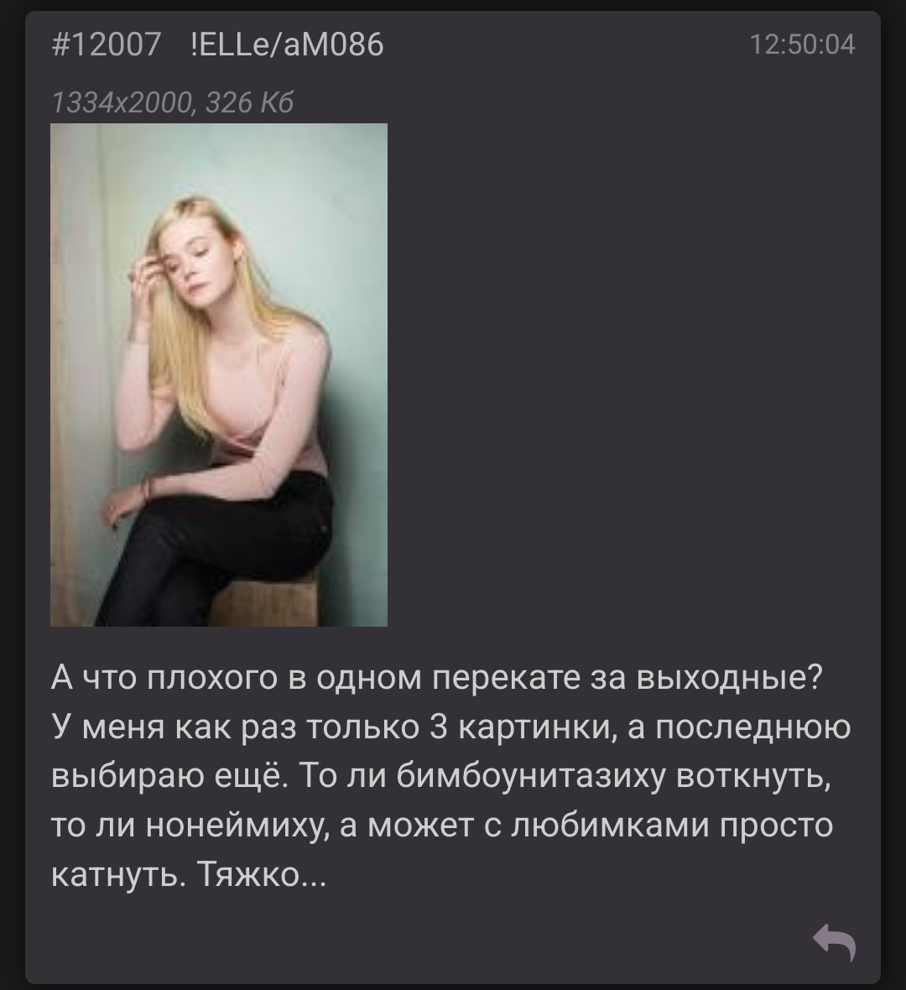
Task: Click the line starting "А что плохого"
Action: [x=437, y=677]
